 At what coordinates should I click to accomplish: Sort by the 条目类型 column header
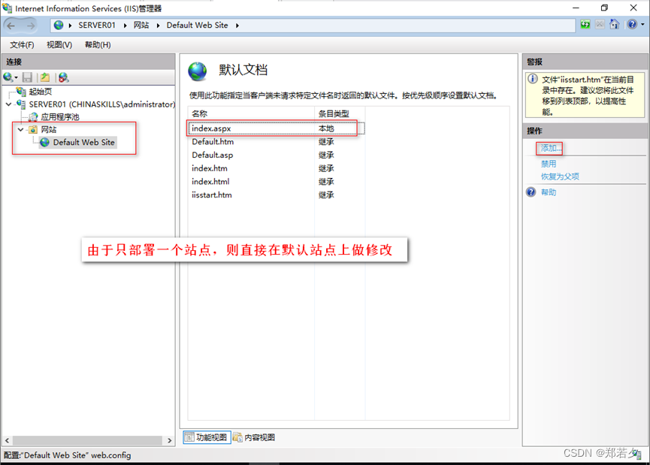pyautogui.click(x=340, y=113)
